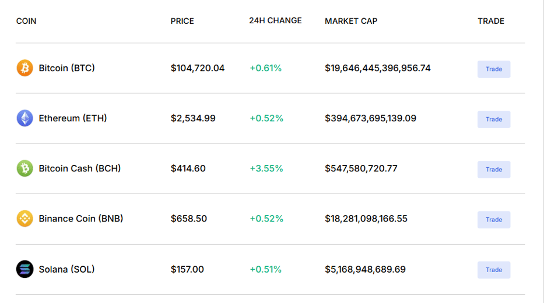Click Binance Coin's +0.52% change value
This screenshot has height=303, width=544.
click(266, 219)
